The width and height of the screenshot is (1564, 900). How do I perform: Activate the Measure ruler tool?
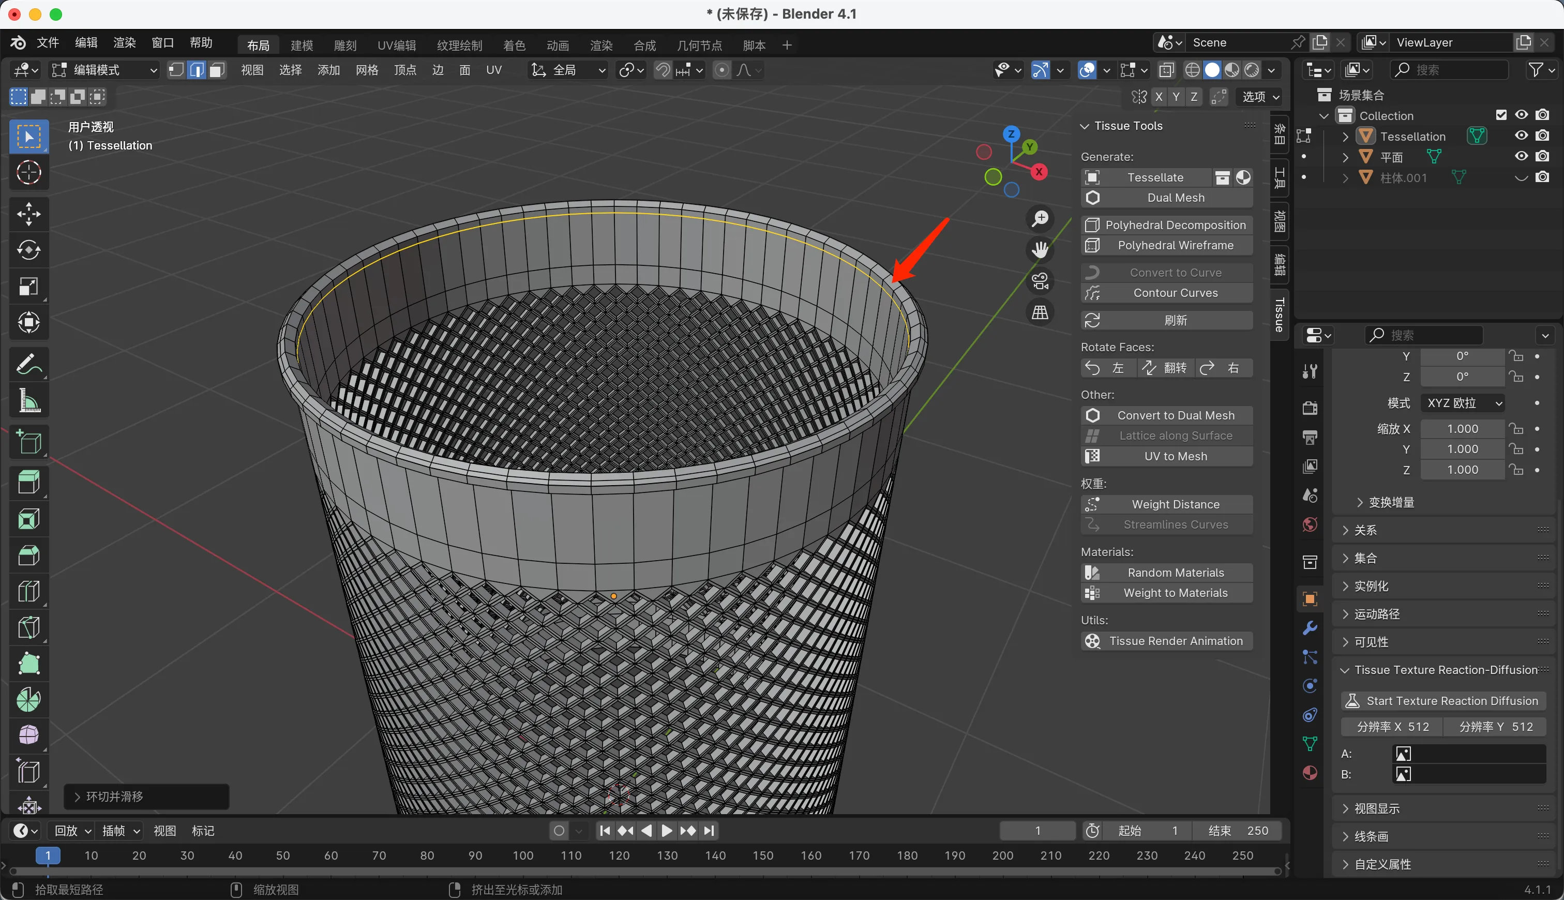pyautogui.click(x=28, y=400)
